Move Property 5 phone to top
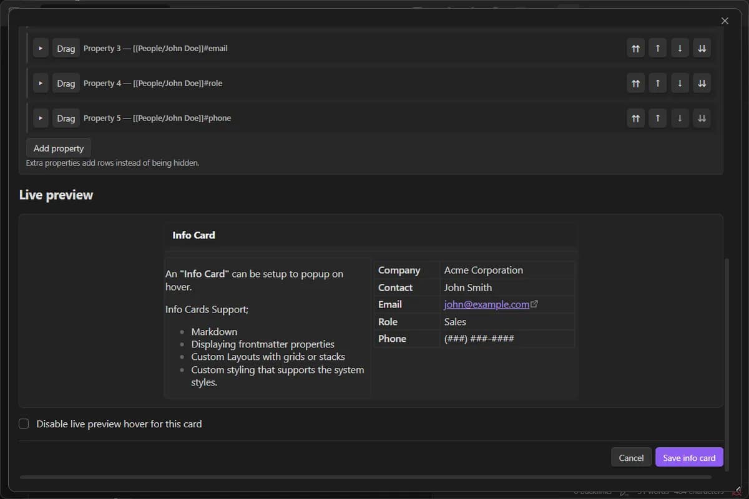This screenshot has width=749, height=499. pos(635,118)
